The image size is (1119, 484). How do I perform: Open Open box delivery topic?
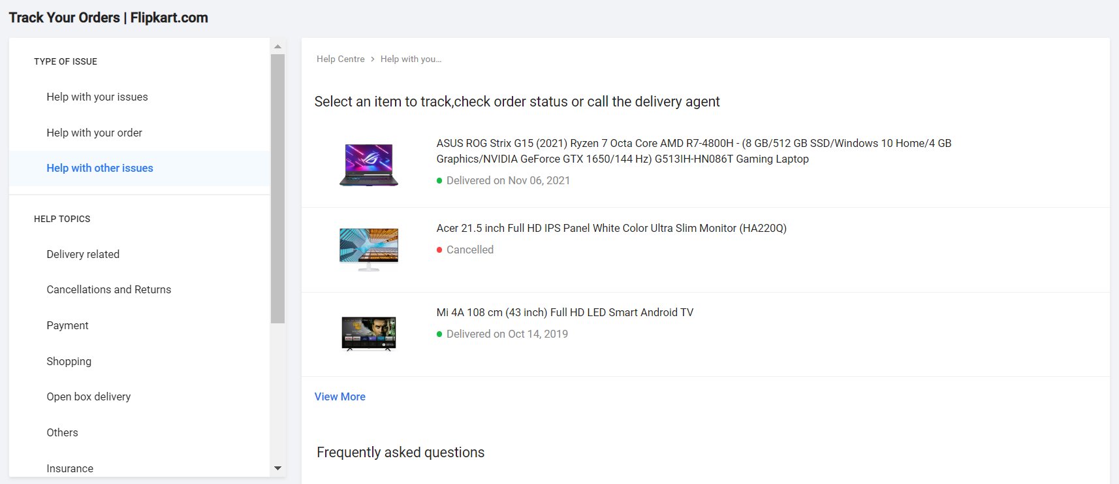pyautogui.click(x=89, y=396)
